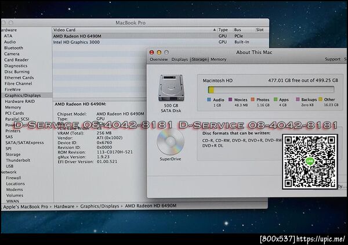Screen dimensions: 348x245
Task: Select Thunderbolt in the sidebar
Action: (18, 160)
